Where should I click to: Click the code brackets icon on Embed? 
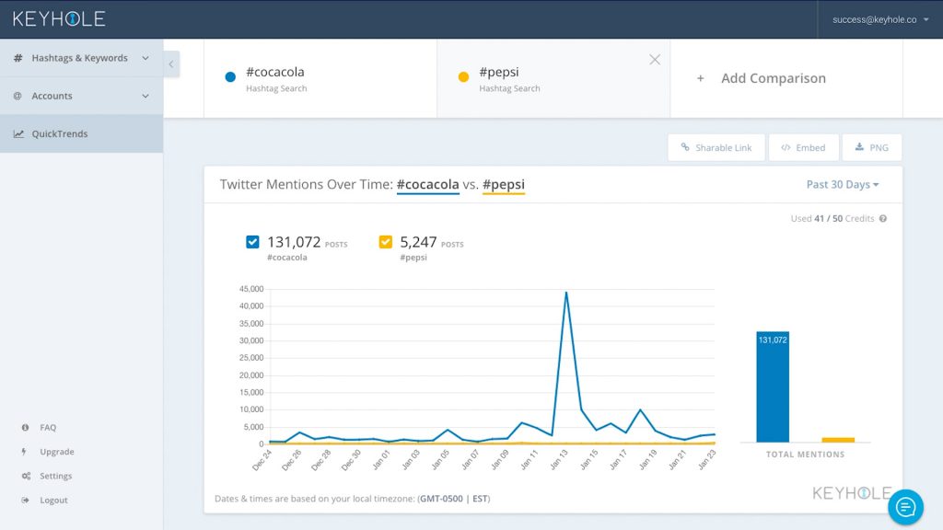pos(786,147)
